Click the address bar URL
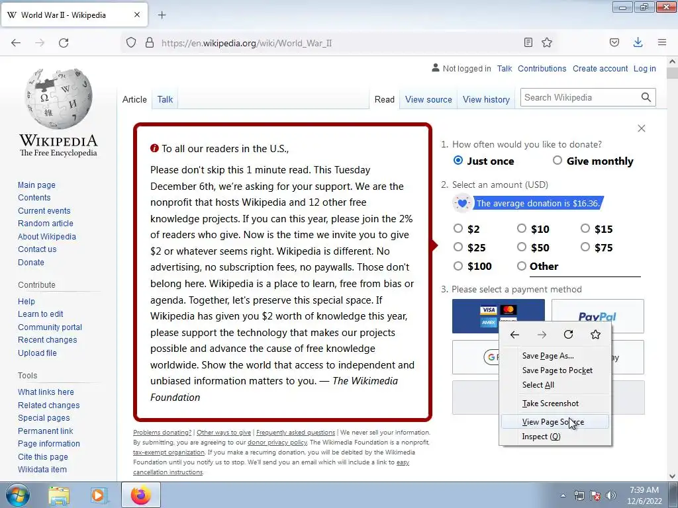 (x=246, y=43)
